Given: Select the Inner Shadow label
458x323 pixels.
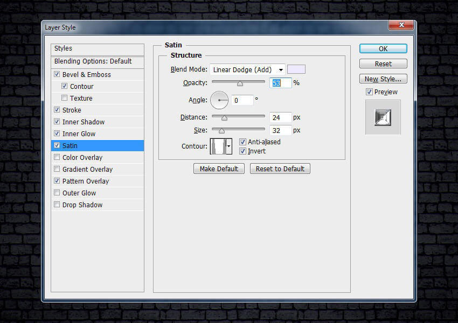Looking at the screenshot, I should 84,122.
